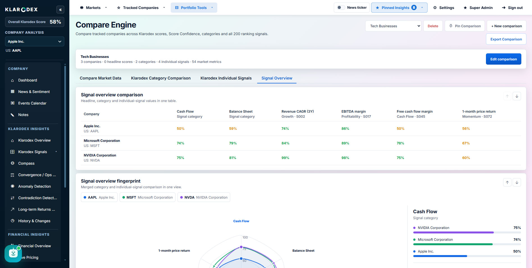Move Signal overview fingerprint panel down
The height and width of the screenshot is (268, 532).
[x=517, y=182]
